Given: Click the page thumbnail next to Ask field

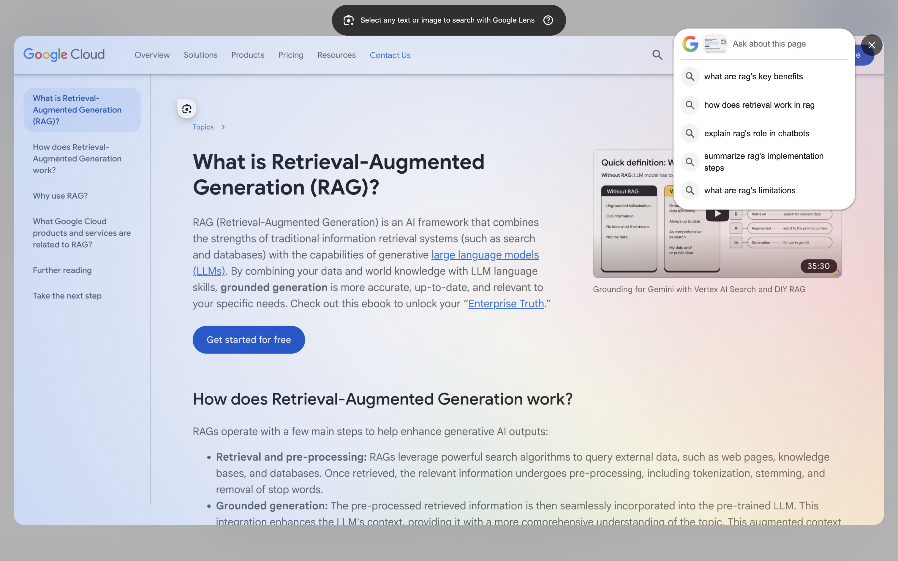Looking at the screenshot, I should pos(715,44).
